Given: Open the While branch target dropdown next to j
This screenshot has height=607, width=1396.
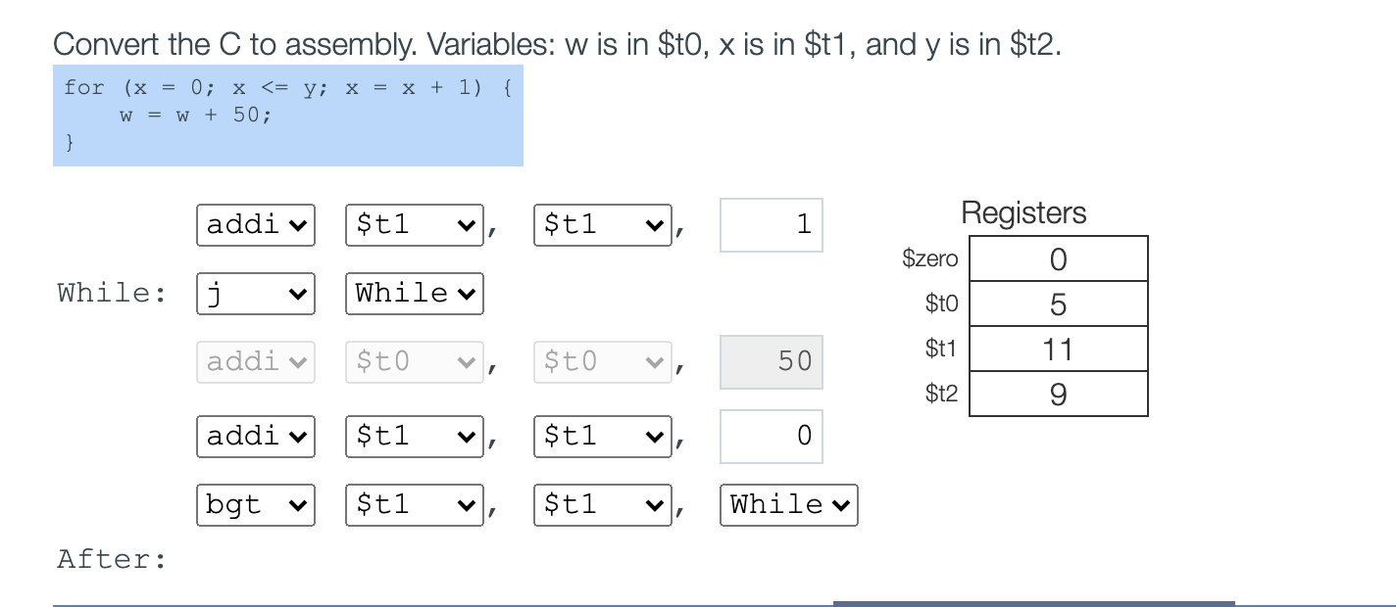Looking at the screenshot, I should pos(414,293).
